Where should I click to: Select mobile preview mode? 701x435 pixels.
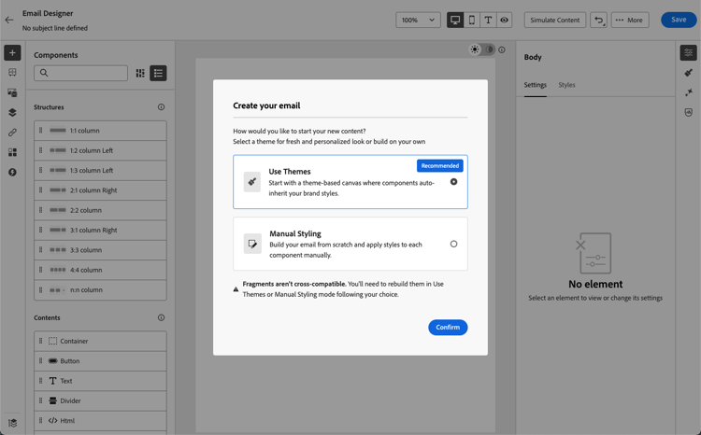click(x=472, y=21)
